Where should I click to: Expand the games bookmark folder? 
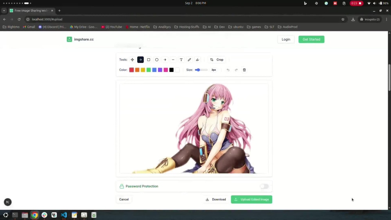254,27
